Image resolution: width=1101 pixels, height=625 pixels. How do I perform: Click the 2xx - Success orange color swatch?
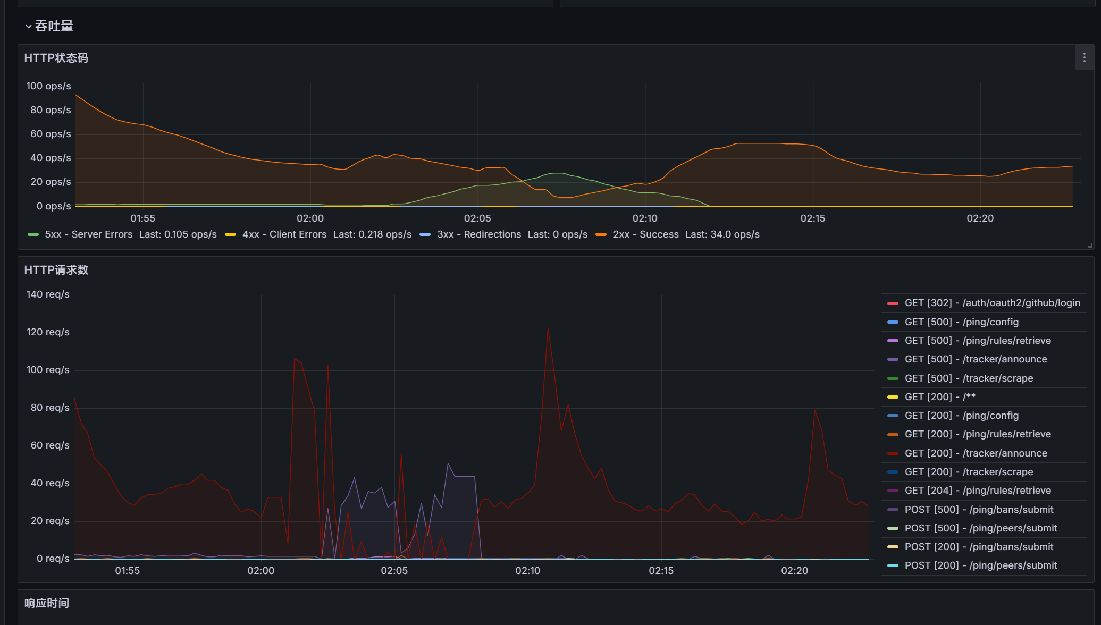(x=601, y=234)
